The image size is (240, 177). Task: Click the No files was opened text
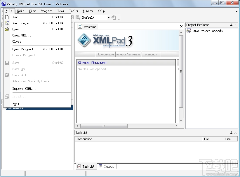pyautogui.click(x=92, y=69)
